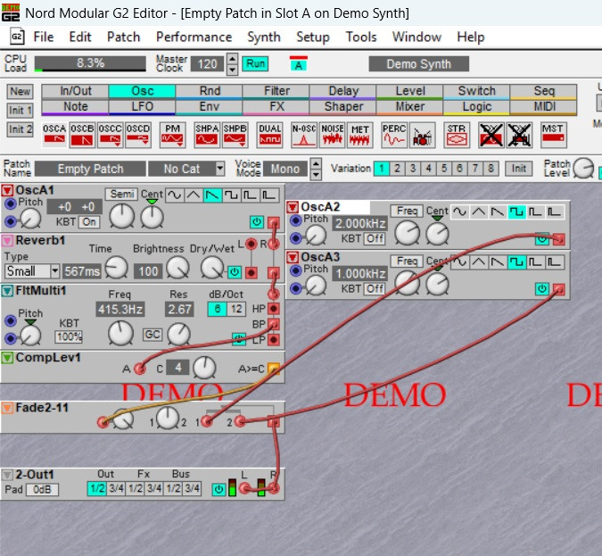Add the MST master oscillator module
Viewport: 602px width, 556px height.
[553, 135]
